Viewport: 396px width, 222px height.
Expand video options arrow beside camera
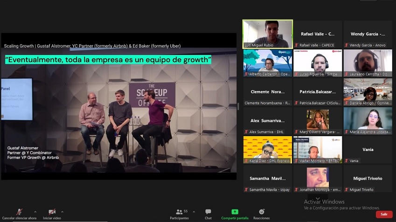click(x=62, y=212)
